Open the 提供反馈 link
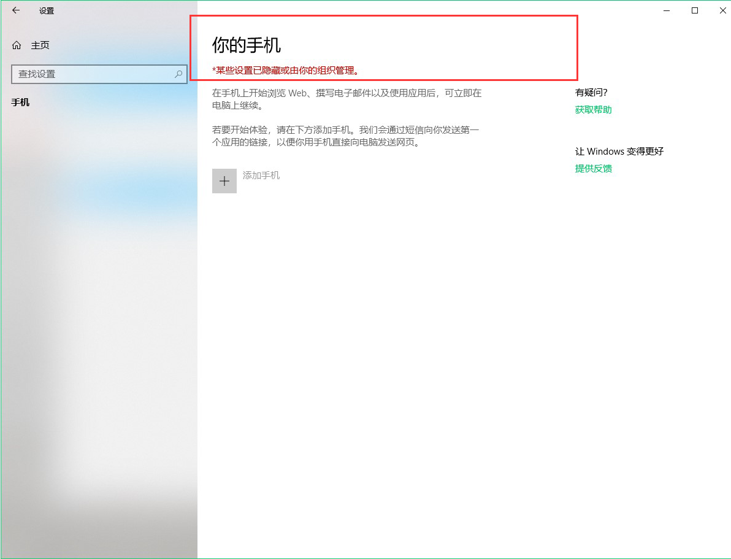 point(593,169)
